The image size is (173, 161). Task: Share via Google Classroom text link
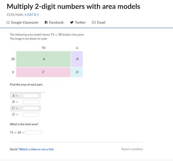(x=25, y=22)
